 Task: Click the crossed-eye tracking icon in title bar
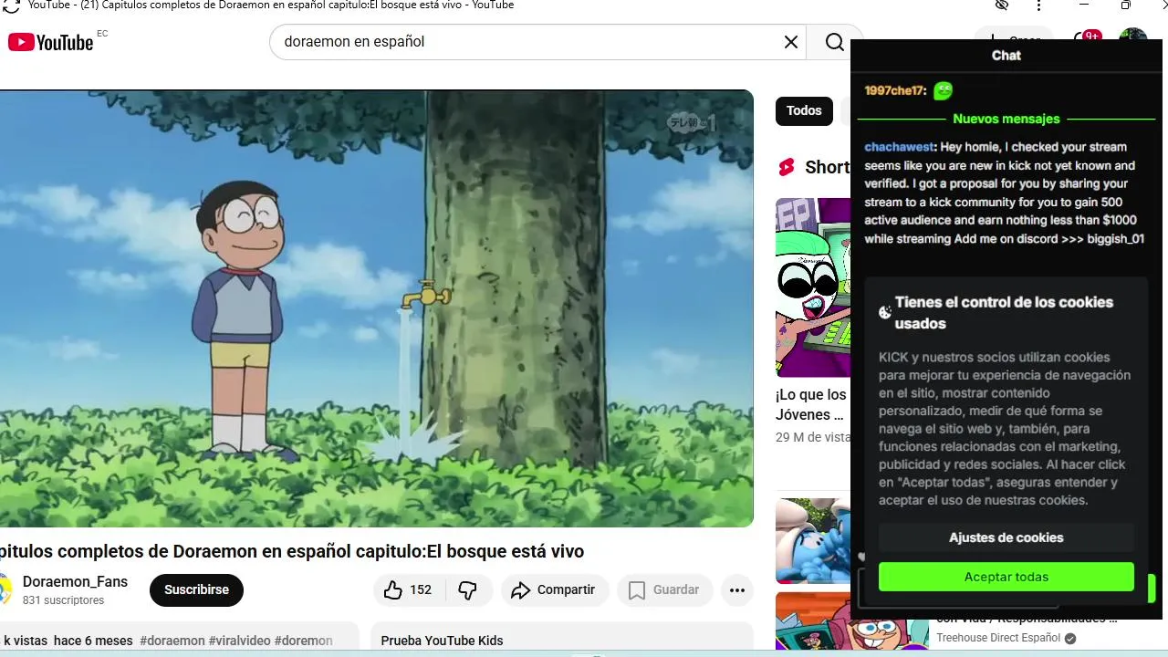(x=1002, y=5)
